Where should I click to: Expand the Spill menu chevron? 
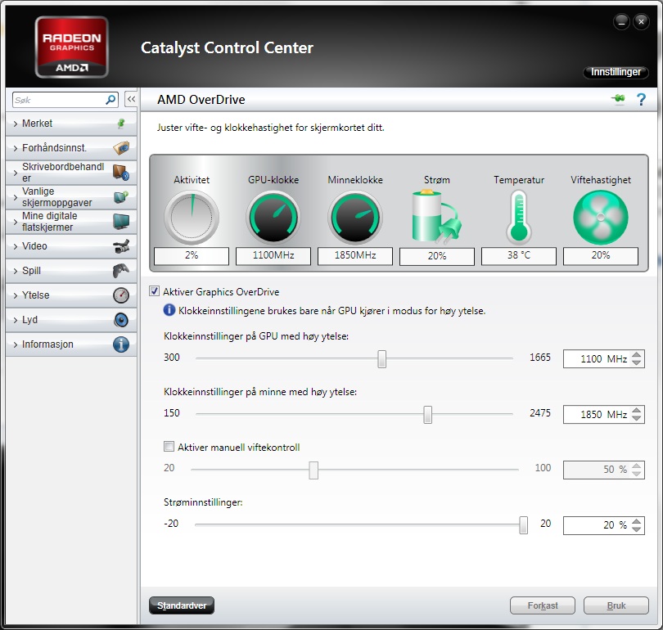(x=16, y=271)
